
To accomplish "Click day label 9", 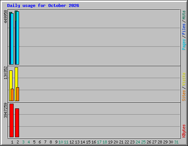I will pyautogui.click(x=56, y=142).
